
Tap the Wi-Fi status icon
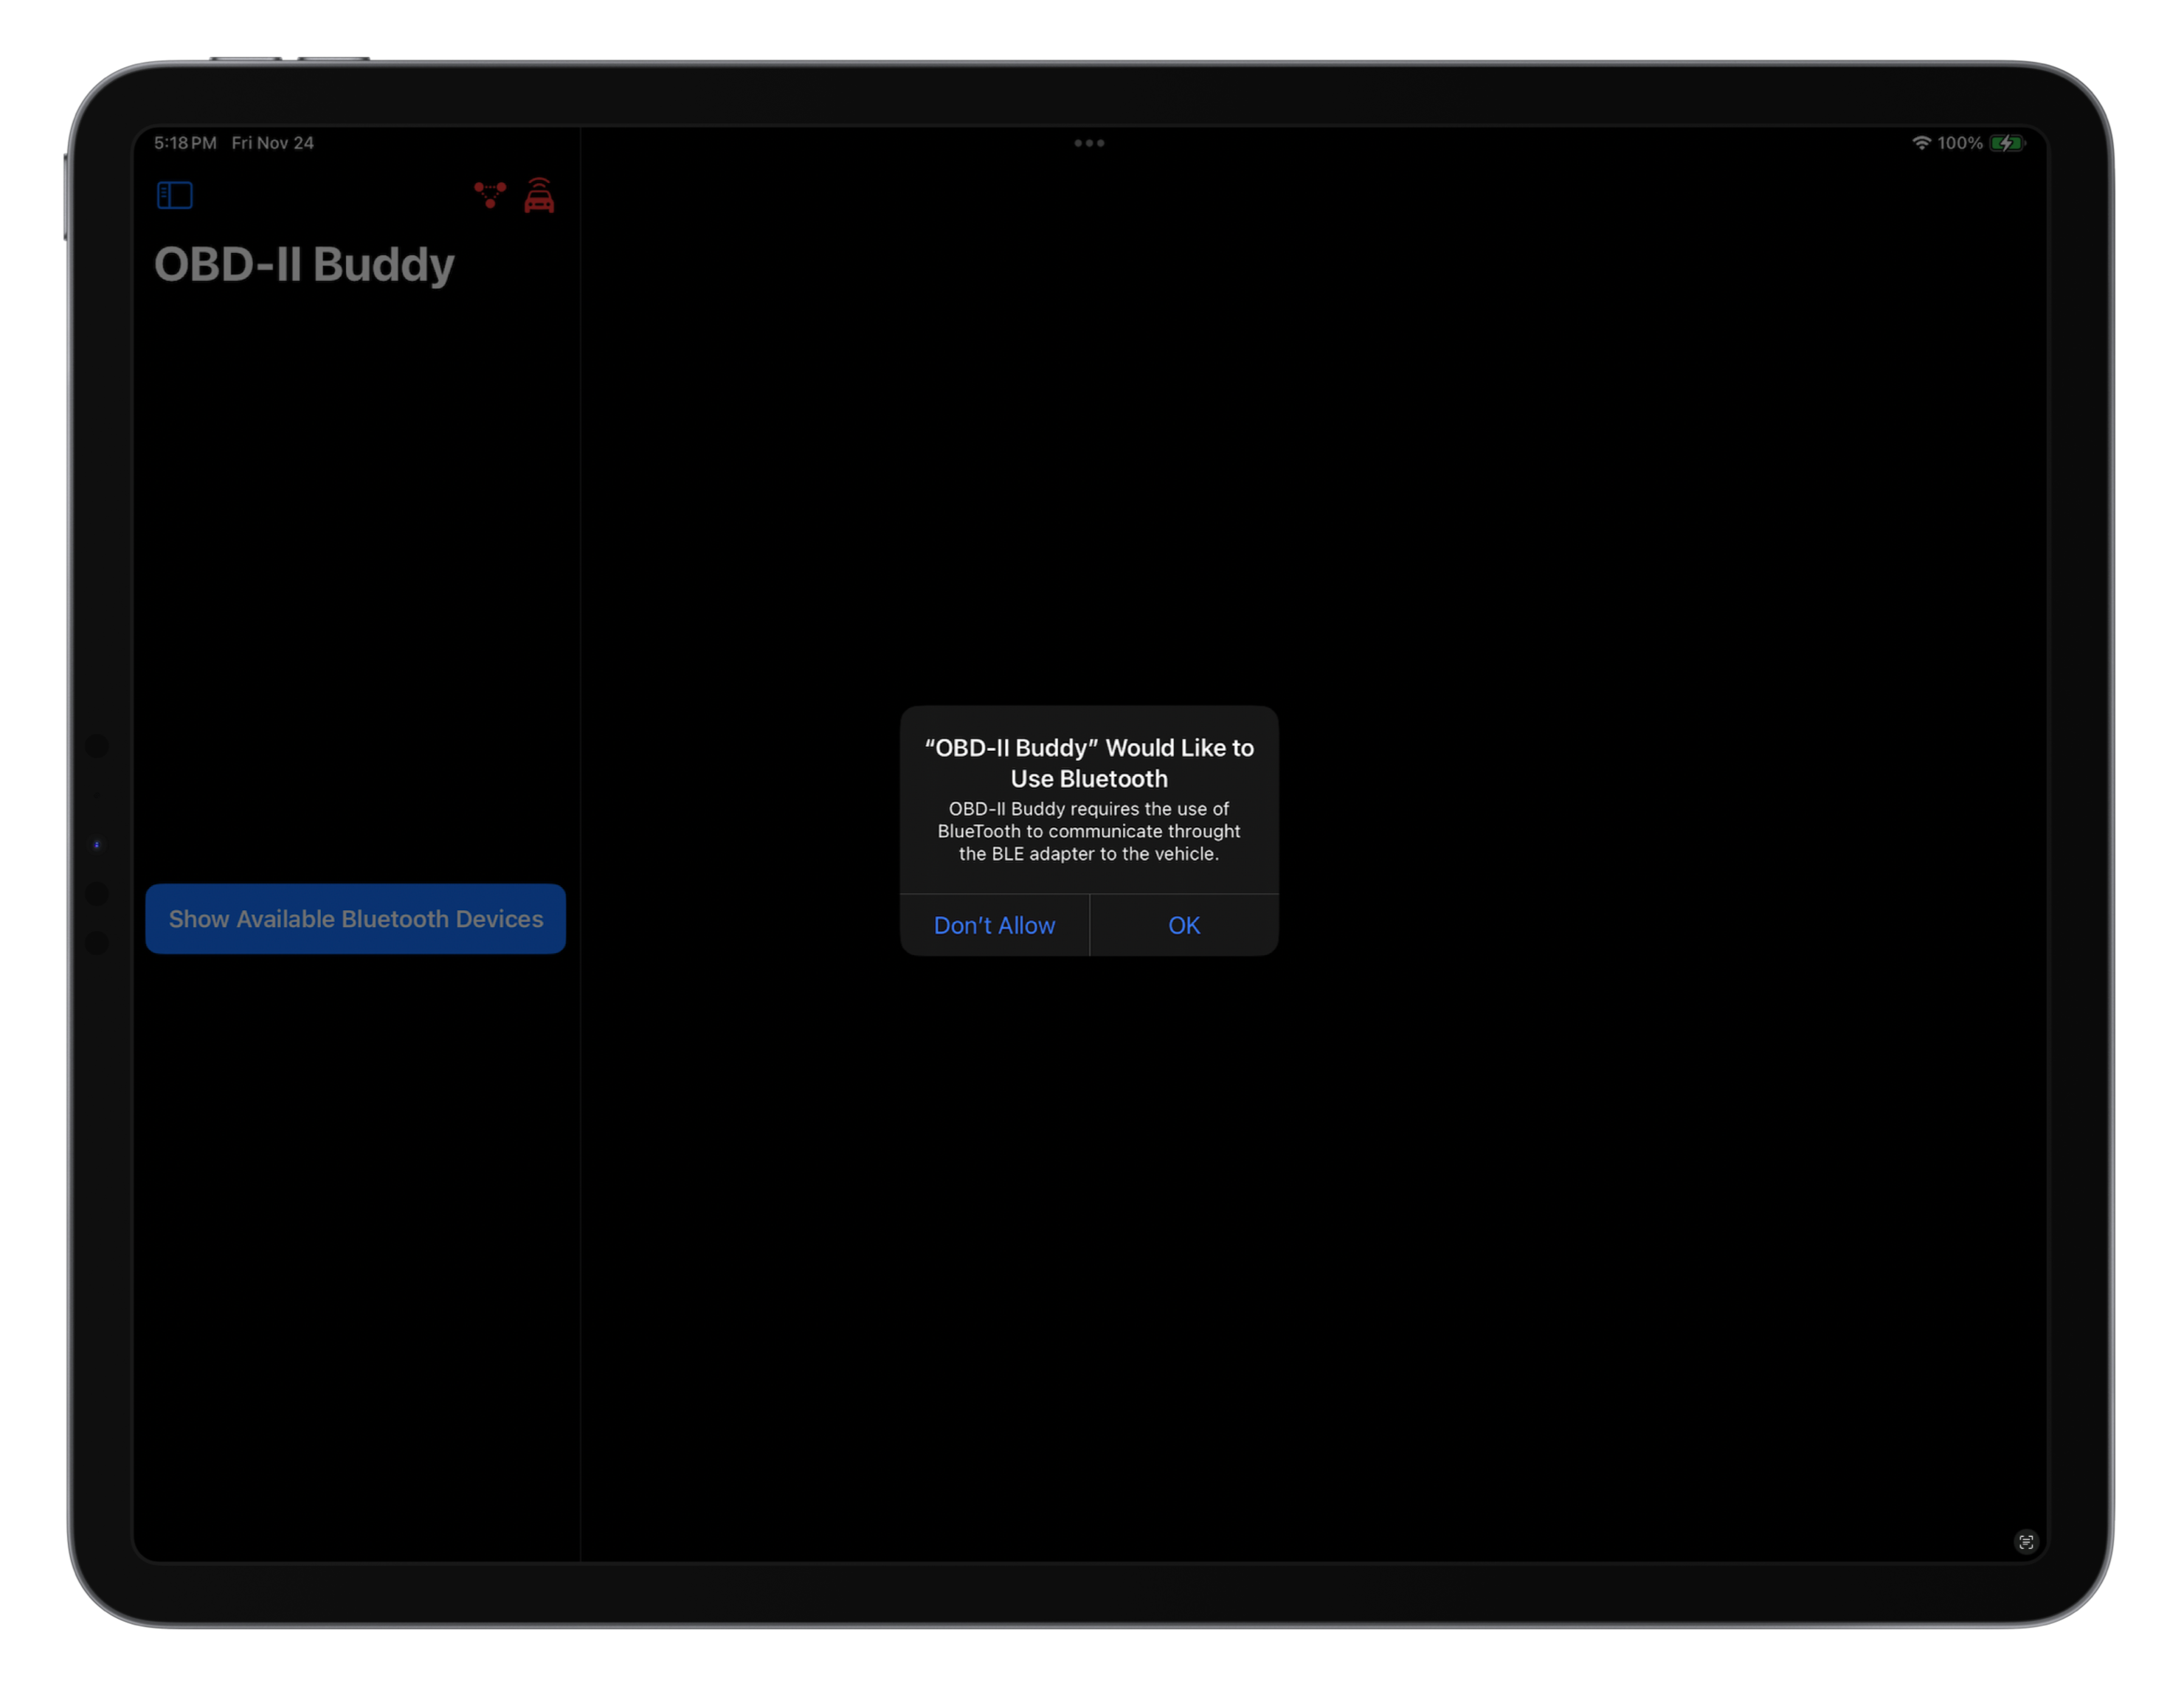[1921, 143]
